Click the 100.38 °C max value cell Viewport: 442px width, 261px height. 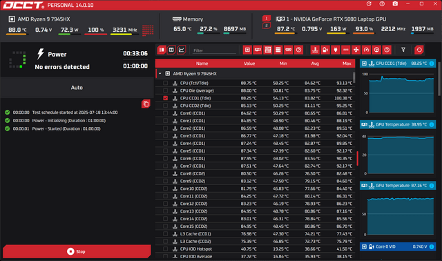coord(343,98)
